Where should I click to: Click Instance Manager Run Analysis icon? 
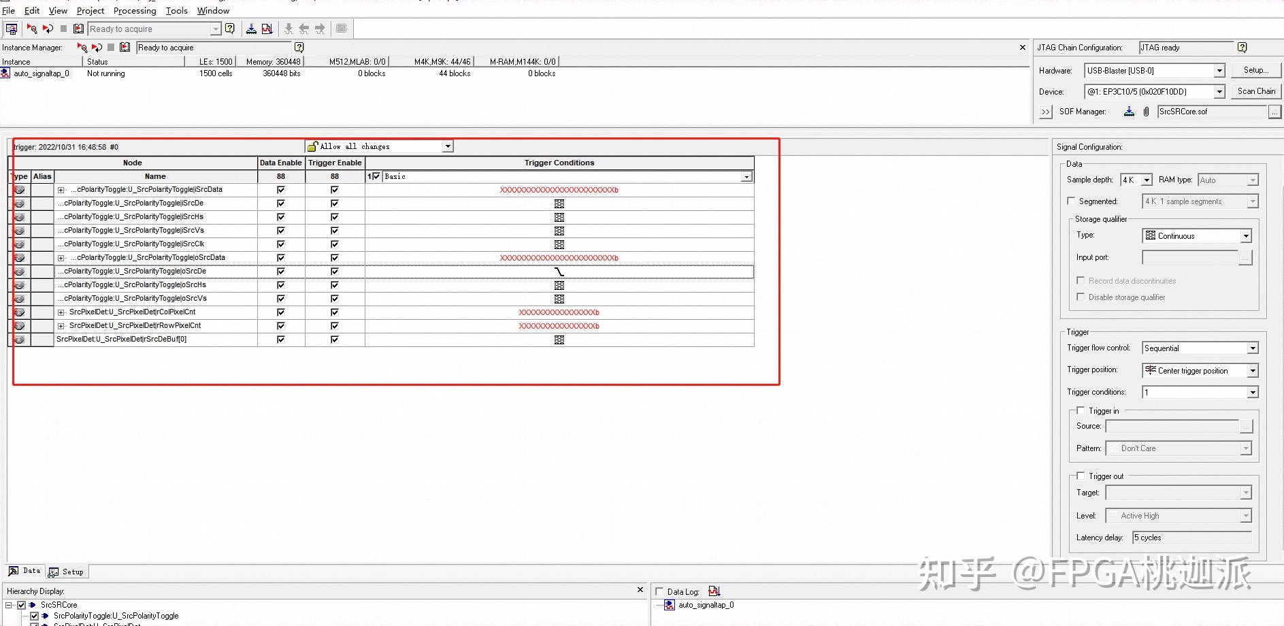(x=82, y=47)
